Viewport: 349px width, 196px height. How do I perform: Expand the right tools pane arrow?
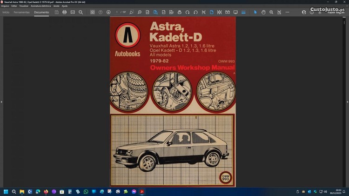[x=347, y=101]
